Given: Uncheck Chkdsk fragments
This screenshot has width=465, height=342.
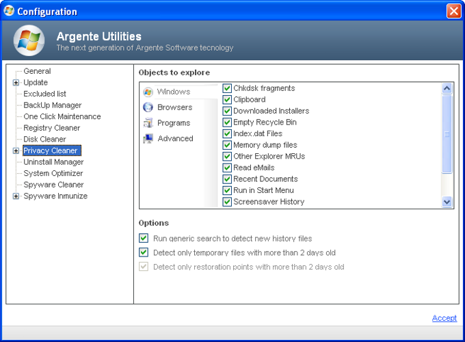Looking at the screenshot, I should click(227, 88).
